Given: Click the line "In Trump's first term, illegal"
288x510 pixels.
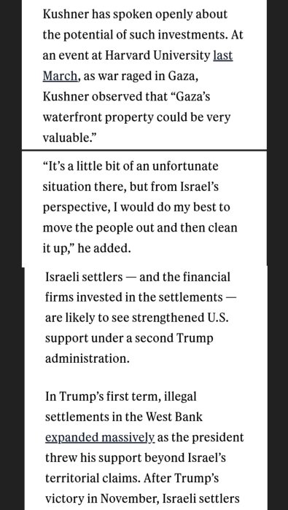Looking at the screenshot, I should click(x=121, y=396).
